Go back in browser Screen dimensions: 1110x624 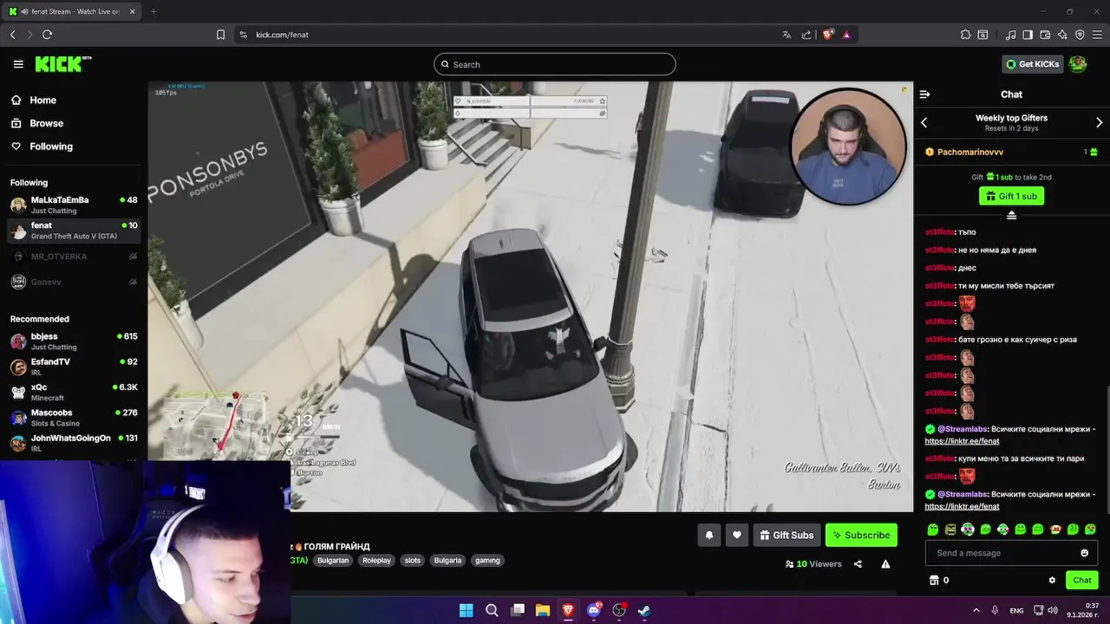click(x=12, y=35)
